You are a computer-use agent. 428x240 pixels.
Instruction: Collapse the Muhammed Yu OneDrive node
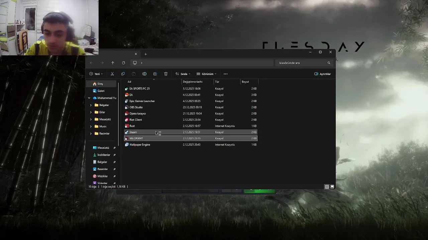pyautogui.click(x=89, y=98)
